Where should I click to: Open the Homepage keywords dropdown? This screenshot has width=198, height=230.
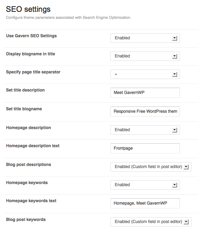[145, 185]
